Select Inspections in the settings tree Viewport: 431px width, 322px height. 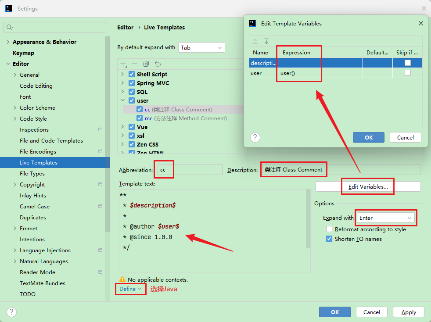(34, 130)
